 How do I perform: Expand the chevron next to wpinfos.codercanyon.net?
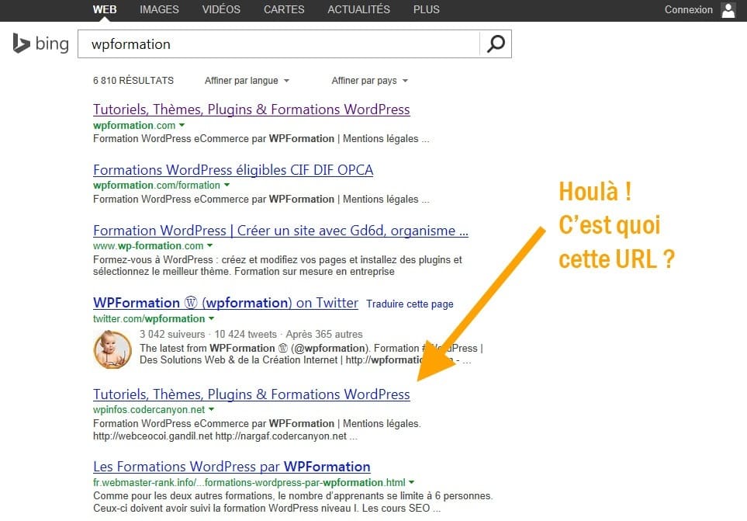click(x=211, y=410)
